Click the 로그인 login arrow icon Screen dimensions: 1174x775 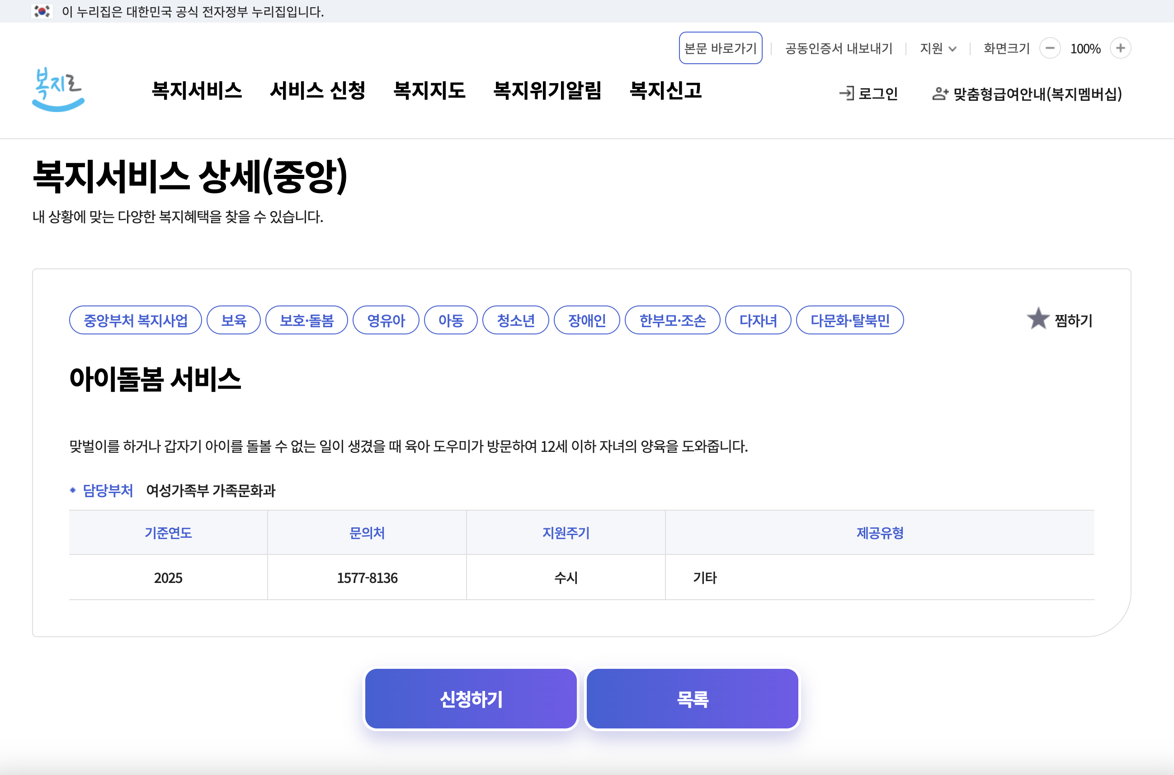point(846,94)
